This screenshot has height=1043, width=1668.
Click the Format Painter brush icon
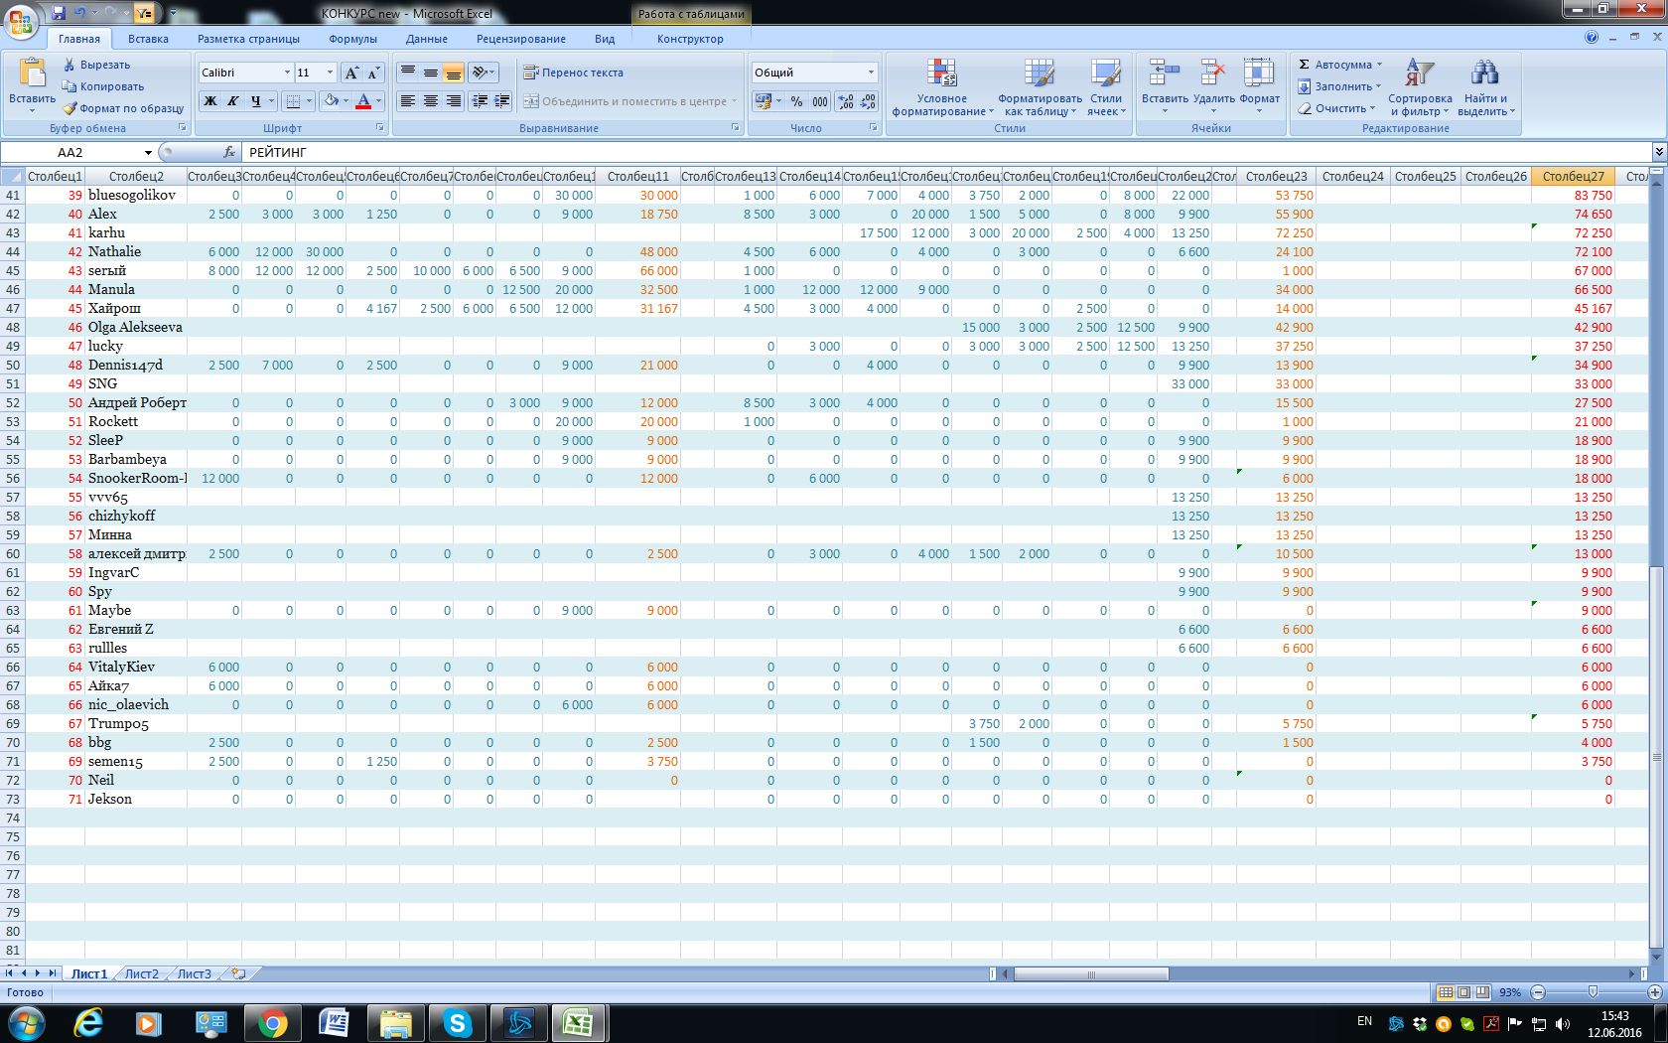click(x=69, y=108)
